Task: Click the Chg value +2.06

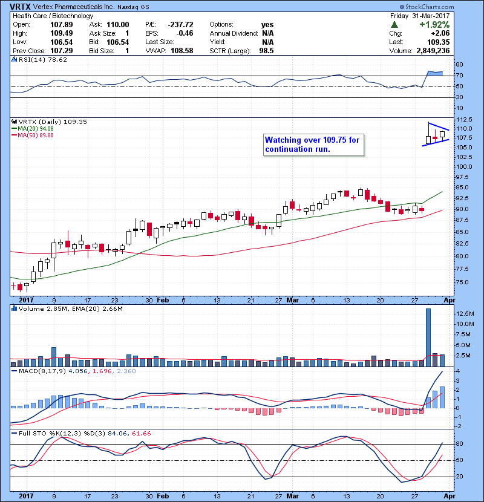Action: pyautogui.click(x=440, y=33)
